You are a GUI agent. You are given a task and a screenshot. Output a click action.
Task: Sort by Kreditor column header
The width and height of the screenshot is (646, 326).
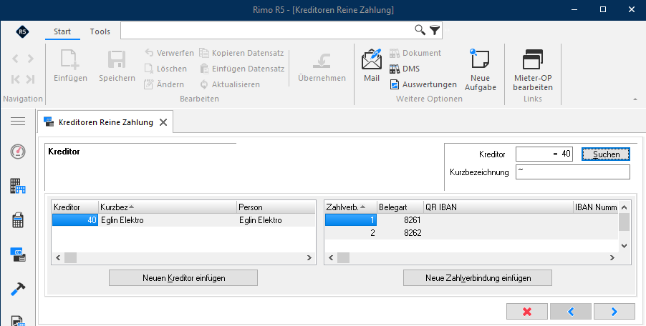[75, 207]
